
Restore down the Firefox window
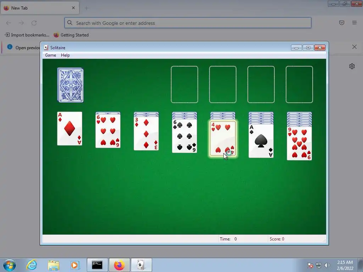point(345,4)
